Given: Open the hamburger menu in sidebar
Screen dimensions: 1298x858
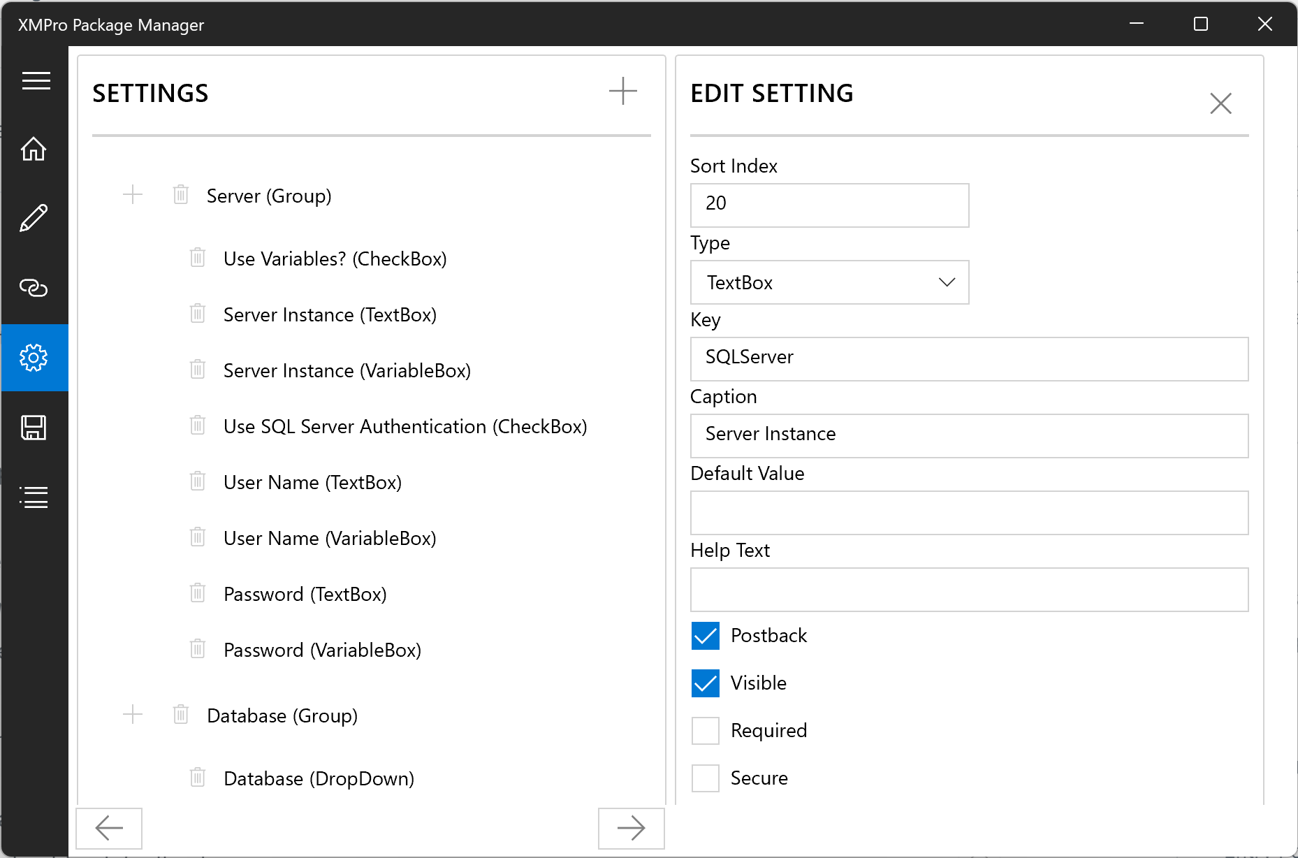Looking at the screenshot, I should pyautogui.click(x=36, y=81).
